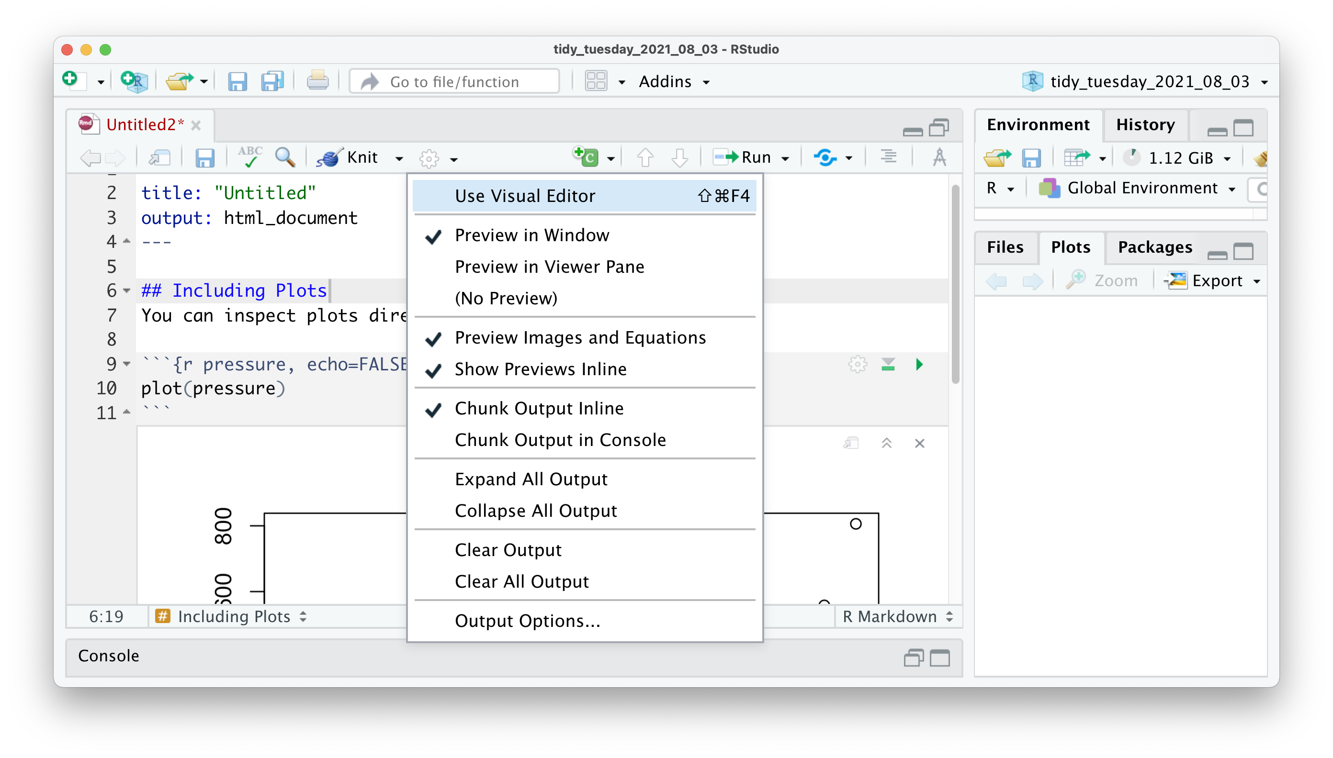The width and height of the screenshot is (1333, 758).
Task: Click the insert new code chunk icon
Action: point(586,157)
